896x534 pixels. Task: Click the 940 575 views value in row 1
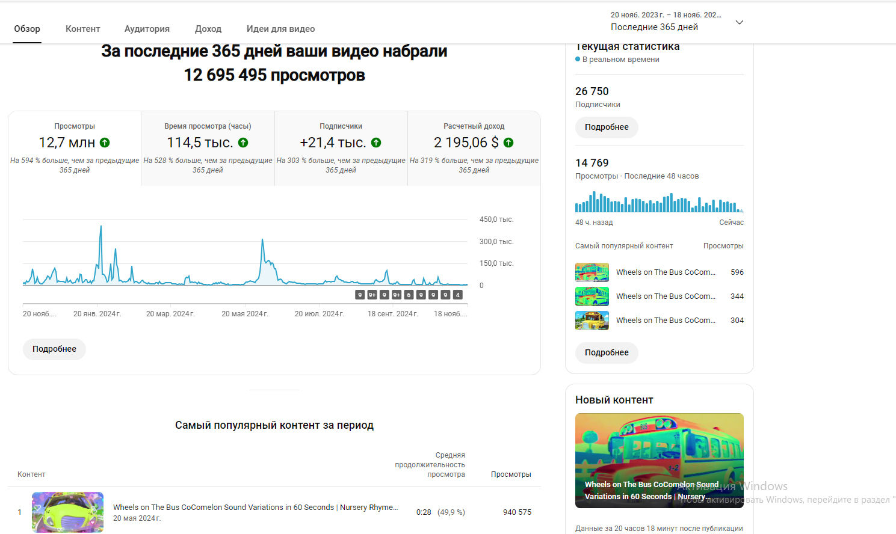[517, 512]
